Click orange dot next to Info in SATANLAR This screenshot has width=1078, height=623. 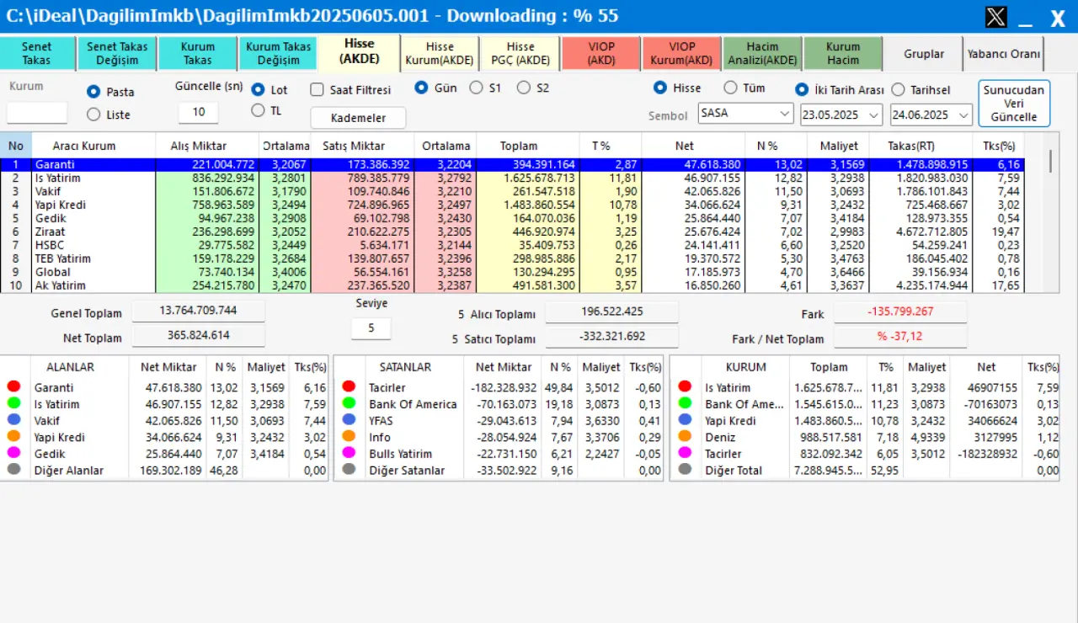click(349, 437)
